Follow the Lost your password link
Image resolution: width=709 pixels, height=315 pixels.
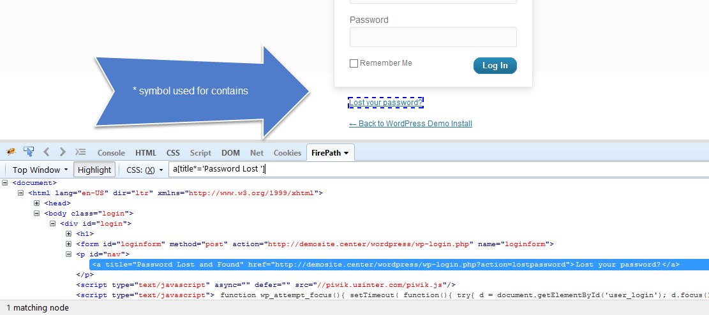[x=385, y=103]
